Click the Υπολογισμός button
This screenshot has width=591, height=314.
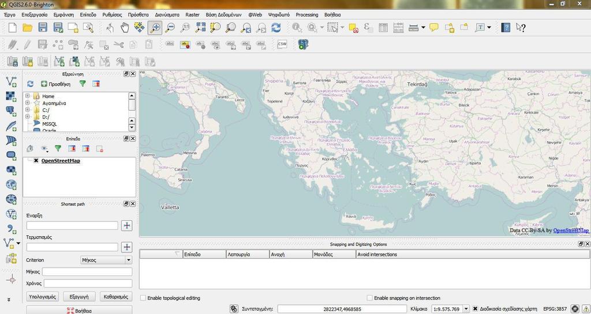coord(43,296)
